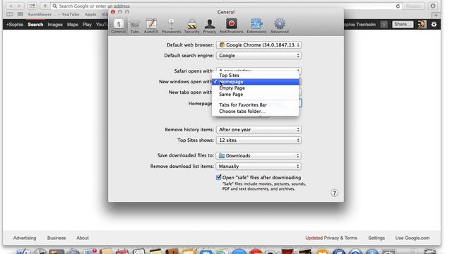This screenshot has height=254, width=452.
Task: Choose the Choose tabs folder option
Action: (x=256, y=111)
